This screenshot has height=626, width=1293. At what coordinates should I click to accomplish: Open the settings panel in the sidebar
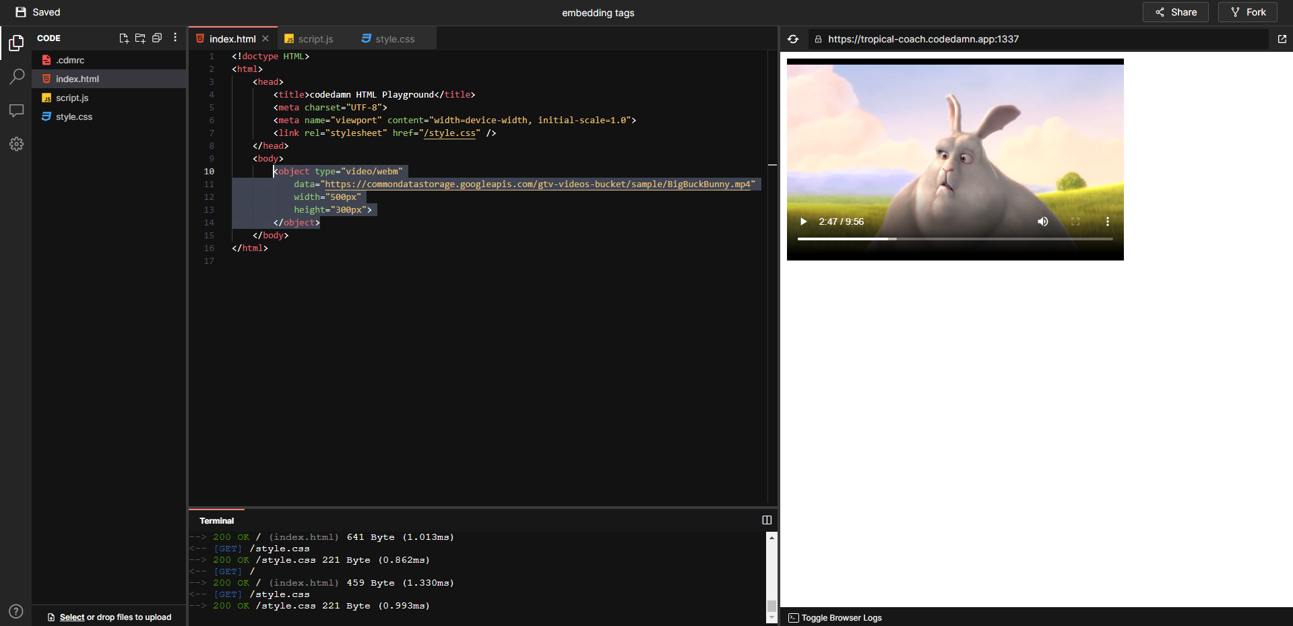click(x=16, y=143)
